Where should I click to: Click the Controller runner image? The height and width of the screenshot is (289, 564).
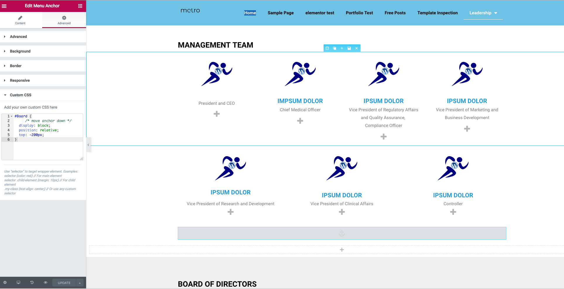[453, 168]
